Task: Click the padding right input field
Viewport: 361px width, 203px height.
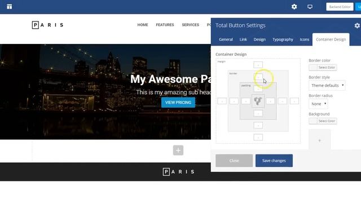Action: (270, 101)
